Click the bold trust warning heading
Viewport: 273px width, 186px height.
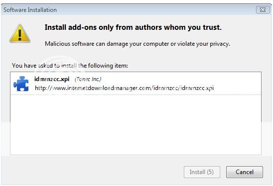pos(133,27)
